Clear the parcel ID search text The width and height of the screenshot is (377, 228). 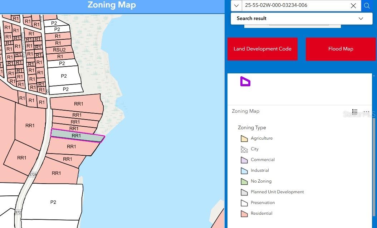pos(353,6)
